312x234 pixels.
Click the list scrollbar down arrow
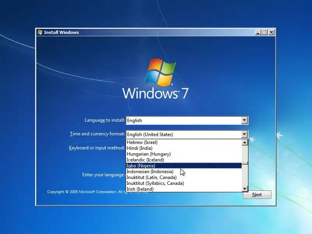[x=245, y=189]
